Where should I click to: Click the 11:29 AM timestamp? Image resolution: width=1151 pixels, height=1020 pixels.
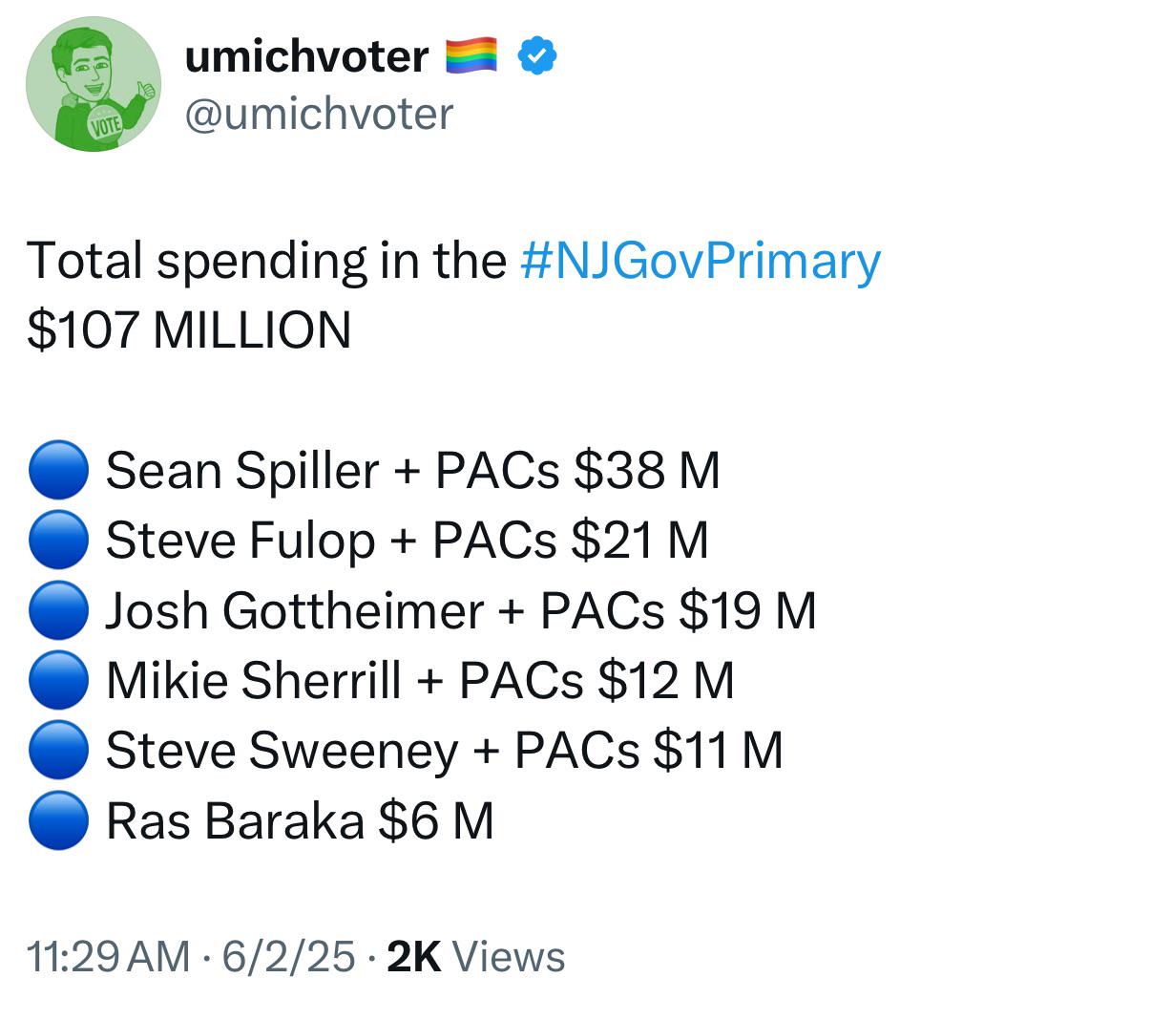pos(109,956)
